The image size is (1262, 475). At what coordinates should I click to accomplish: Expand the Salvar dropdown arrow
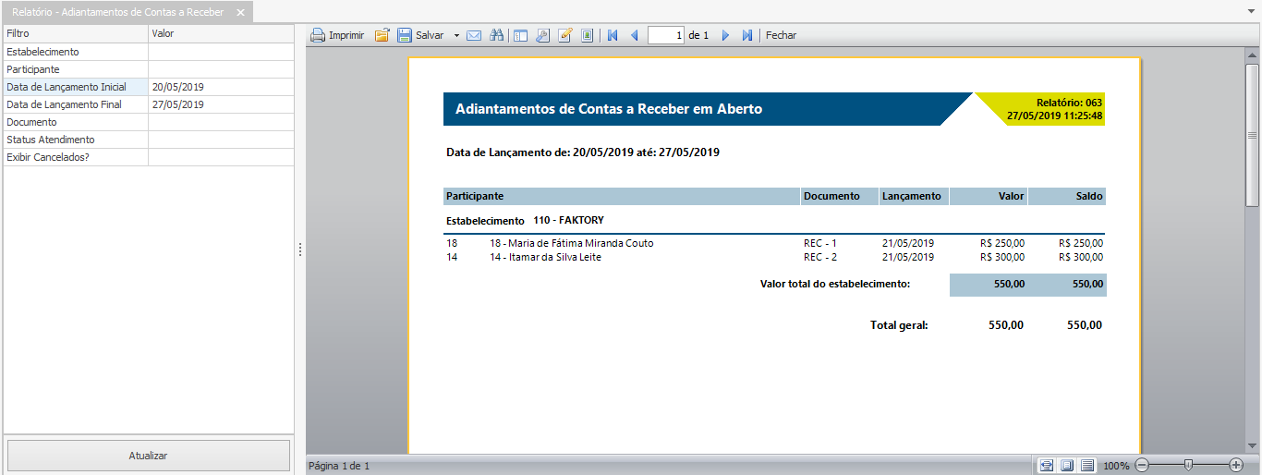pyautogui.click(x=456, y=35)
